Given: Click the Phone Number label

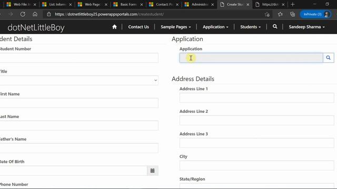Looking at the screenshot, I should point(14,184).
